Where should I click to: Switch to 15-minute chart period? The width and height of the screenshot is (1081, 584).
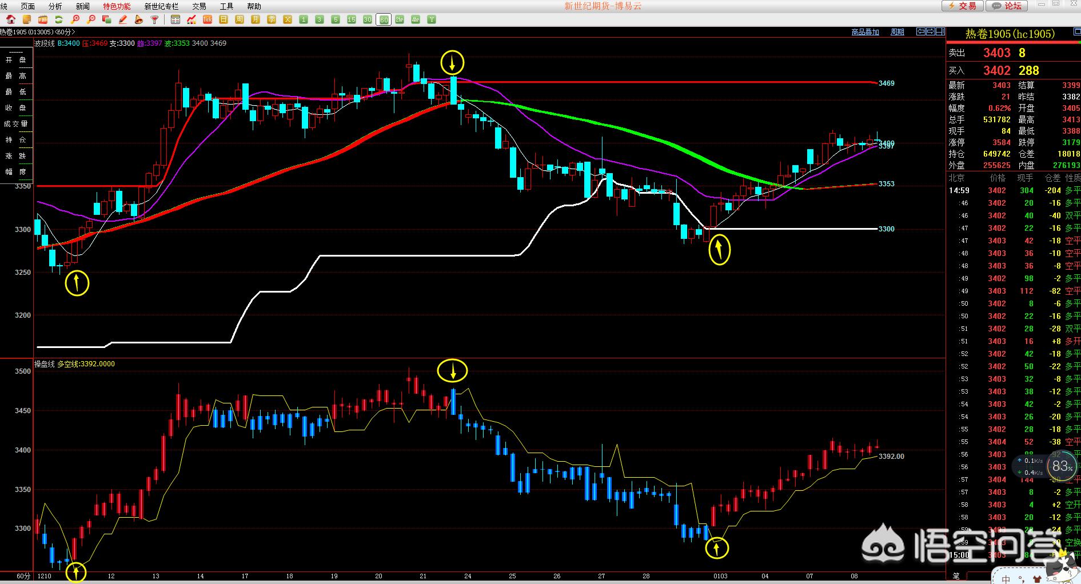click(352, 19)
